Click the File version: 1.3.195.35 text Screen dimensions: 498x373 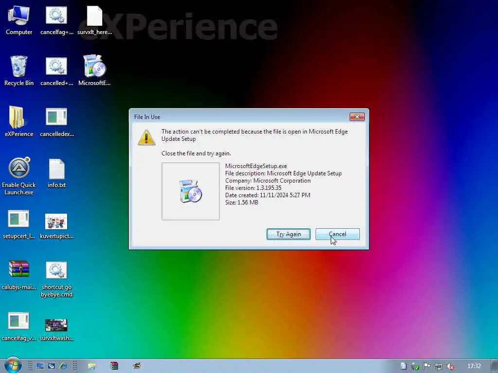253,188
